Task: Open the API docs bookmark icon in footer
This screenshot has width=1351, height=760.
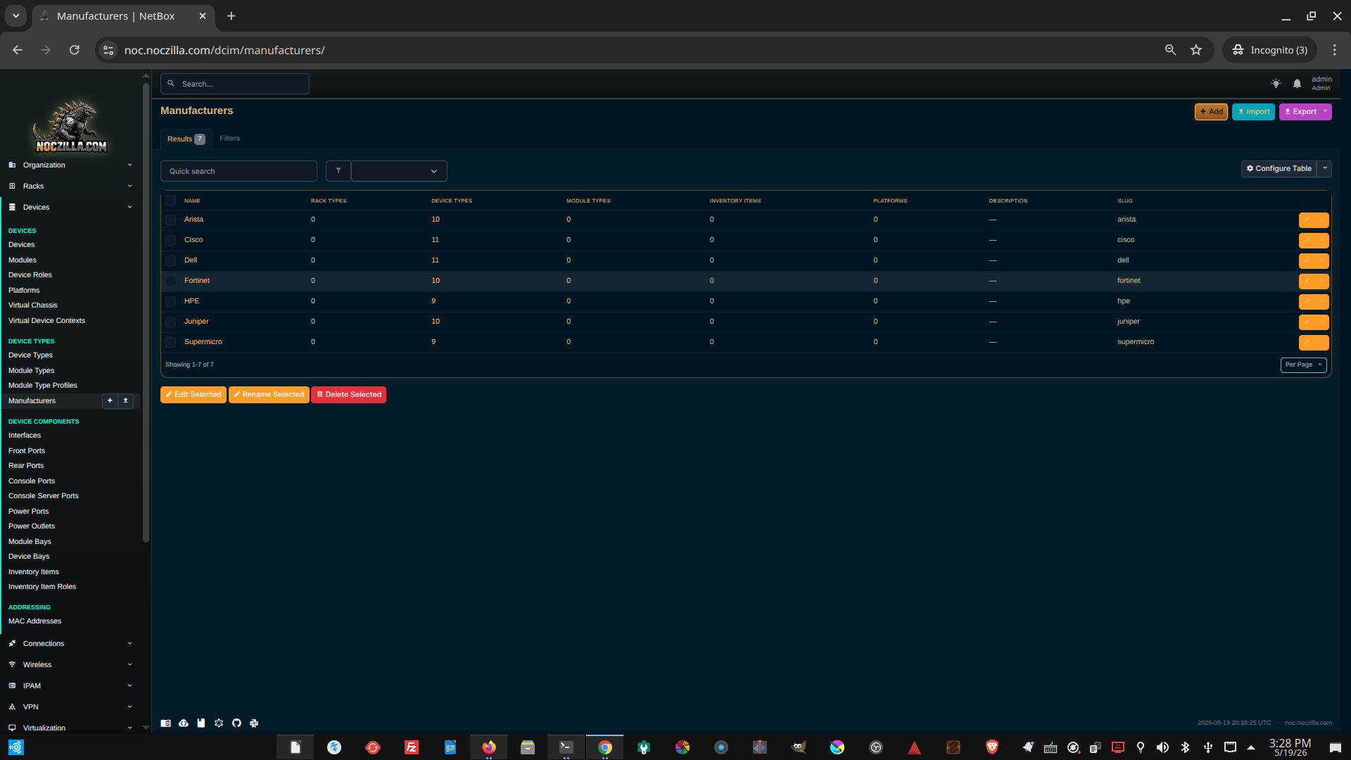Action: (x=201, y=723)
